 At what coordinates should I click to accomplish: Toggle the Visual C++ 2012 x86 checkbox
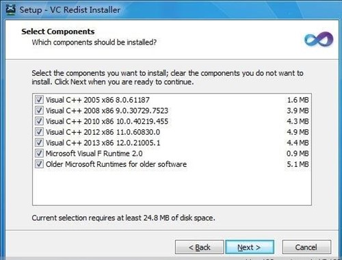39,132
